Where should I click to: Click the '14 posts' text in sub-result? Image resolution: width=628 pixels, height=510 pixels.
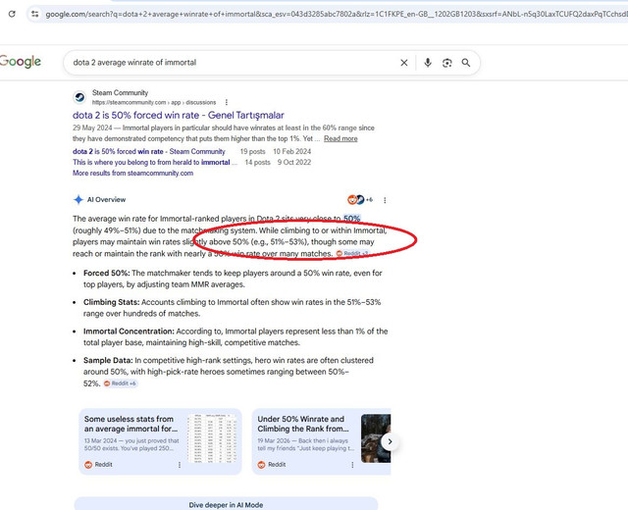[257, 162]
